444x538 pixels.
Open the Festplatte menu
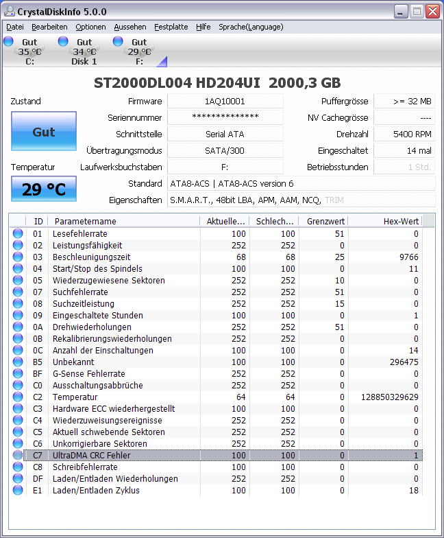(x=171, y=27)
